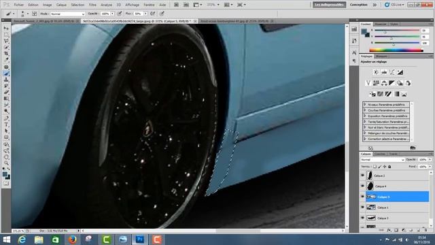Open the Filtre menu

pos(92,5)
